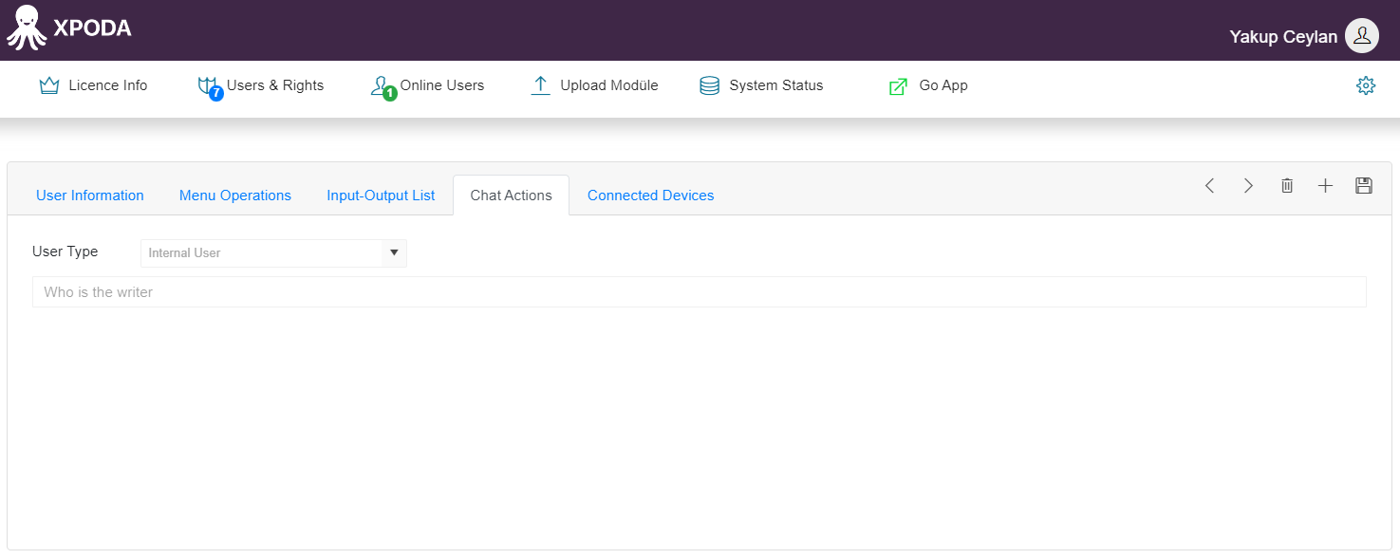The width and height of the screenshot is (1400, 559).
Task: Switch to User Information tab
Action: coord(90,196)
